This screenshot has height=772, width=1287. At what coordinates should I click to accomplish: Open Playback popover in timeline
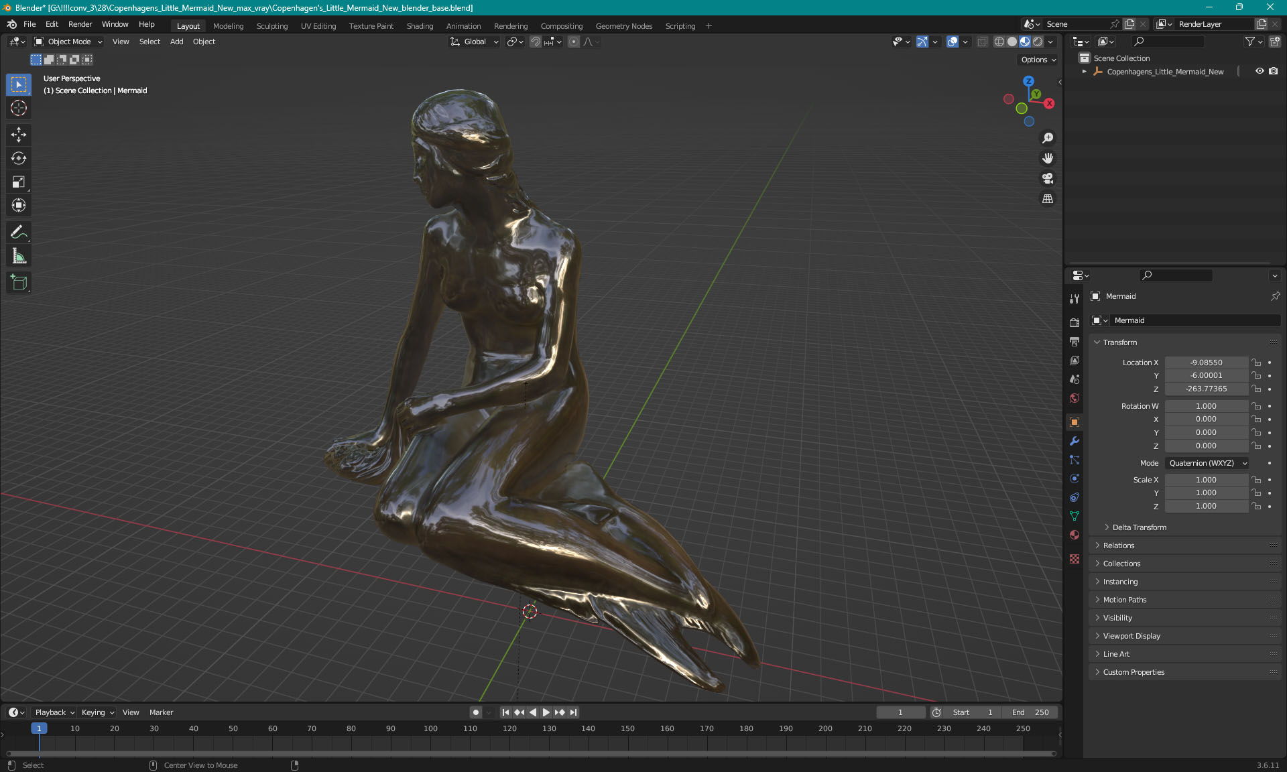[54, 712]
